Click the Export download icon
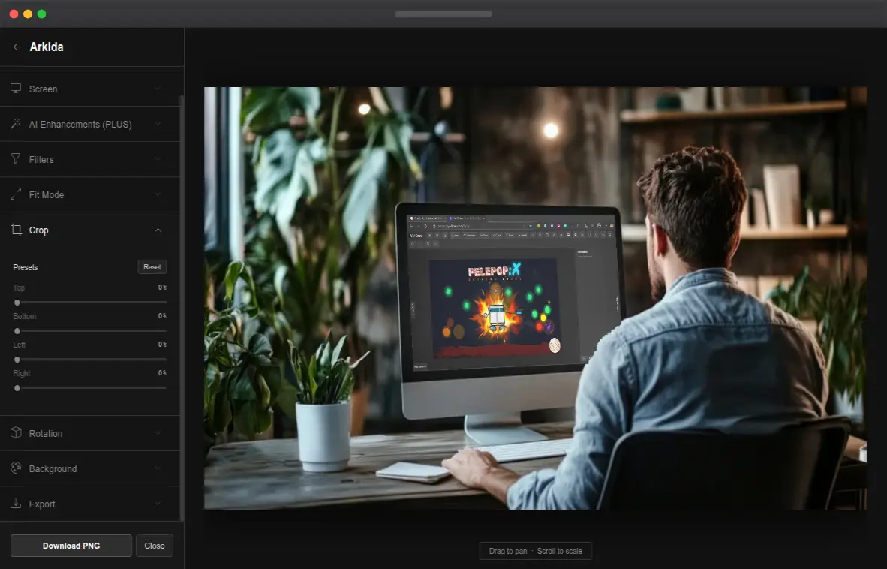 16,504
